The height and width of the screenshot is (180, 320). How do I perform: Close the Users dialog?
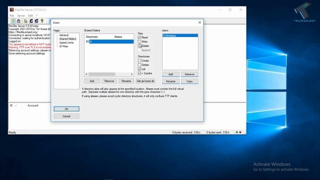[200, 22]
